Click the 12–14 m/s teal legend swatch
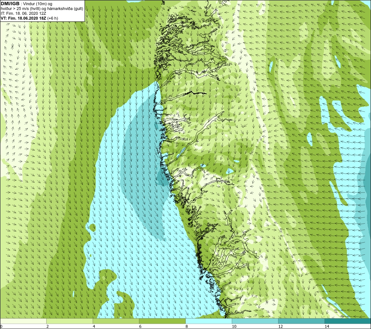This screenshot has height=329, width=371. [x=301, y=321]
